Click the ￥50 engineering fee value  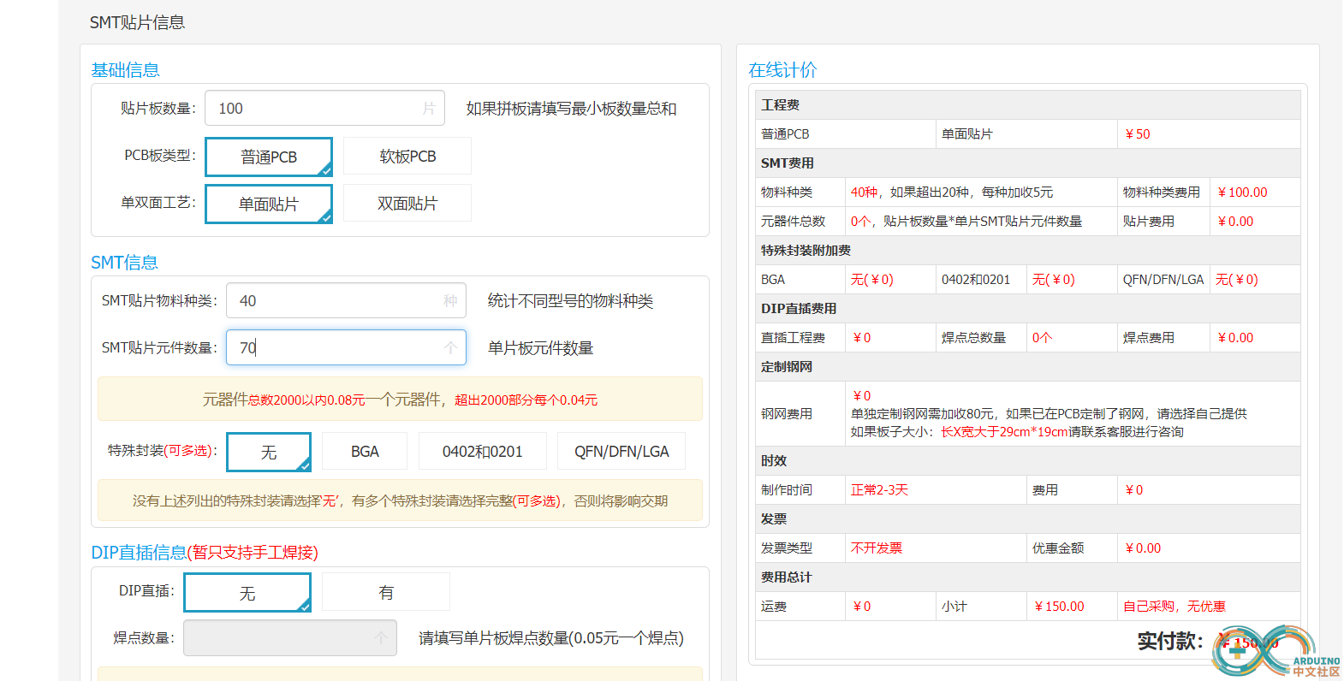[x=1137, y=134]
